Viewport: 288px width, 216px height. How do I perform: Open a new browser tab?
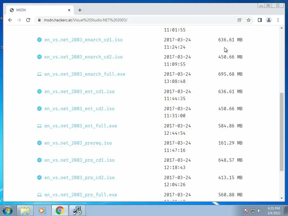(80, 10)
